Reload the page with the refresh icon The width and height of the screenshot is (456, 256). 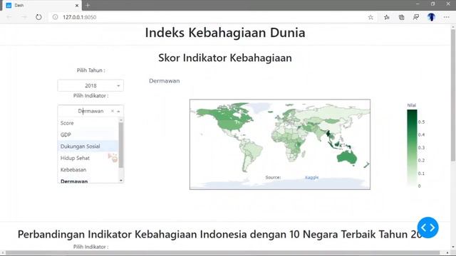(x=38, y=17)
